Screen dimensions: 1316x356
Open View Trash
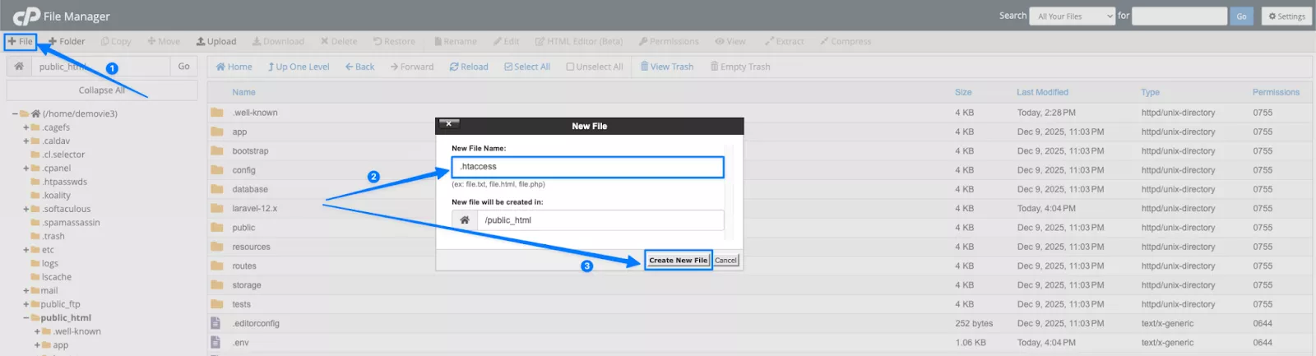(x=666, y=67)
